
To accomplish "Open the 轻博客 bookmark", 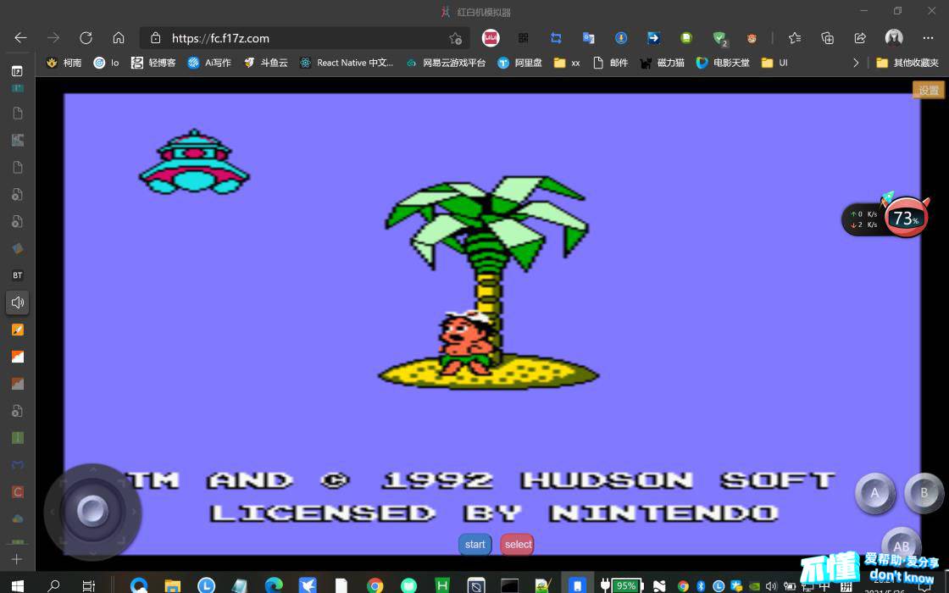I will [x=153, y=63].
